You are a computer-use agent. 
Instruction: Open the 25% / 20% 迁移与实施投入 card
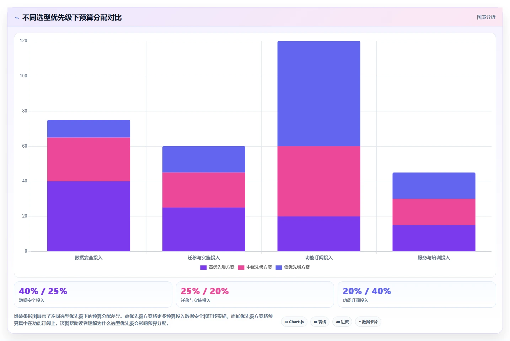(255, 295)
